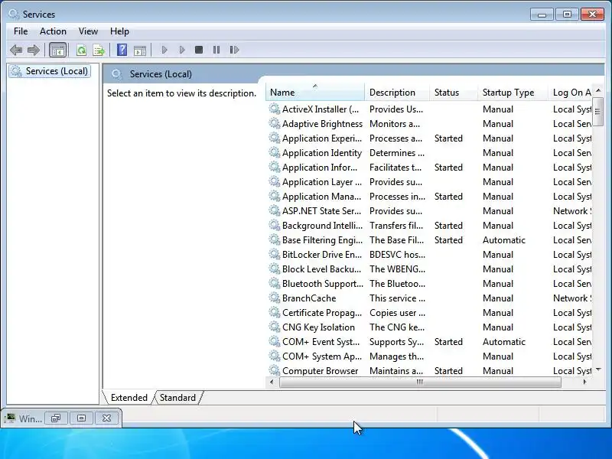
Task: Click the BranchCache service gear icon
Action: tap(275, 298)
